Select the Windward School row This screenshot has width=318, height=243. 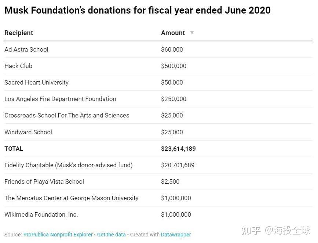point(28,132)
